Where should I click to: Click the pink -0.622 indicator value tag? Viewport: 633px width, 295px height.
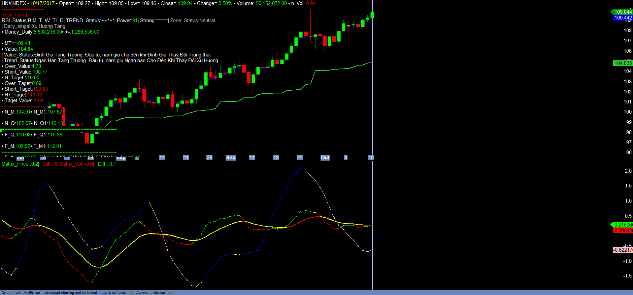click(623, 250)
